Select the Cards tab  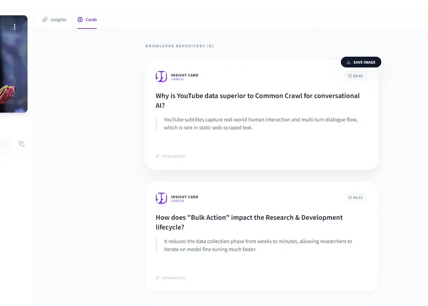(87, 20)
